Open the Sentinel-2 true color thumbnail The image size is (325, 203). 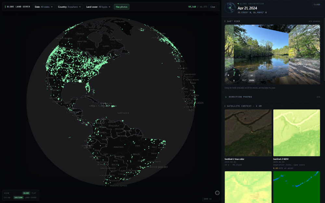248,133
